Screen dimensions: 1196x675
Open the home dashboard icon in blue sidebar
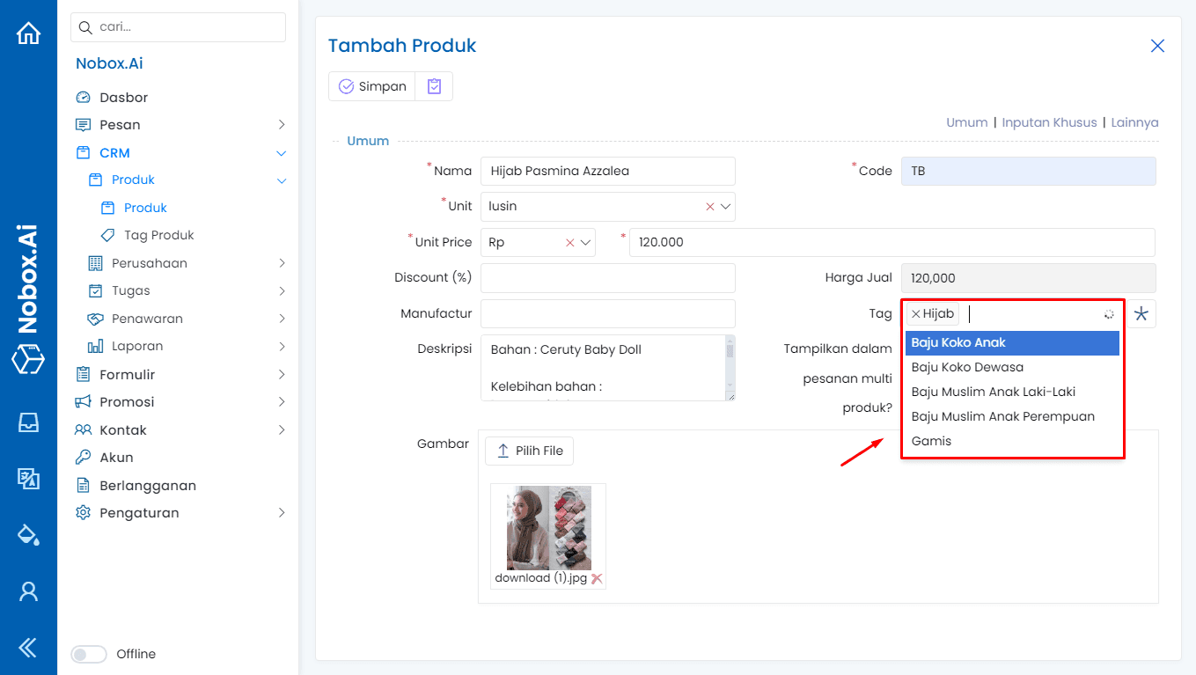[28, 31]
